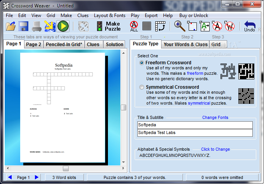The height and width of the screenshot is (184, 264).
Task: Click the horizontal scrollbar left arrow
Action: 8,168
